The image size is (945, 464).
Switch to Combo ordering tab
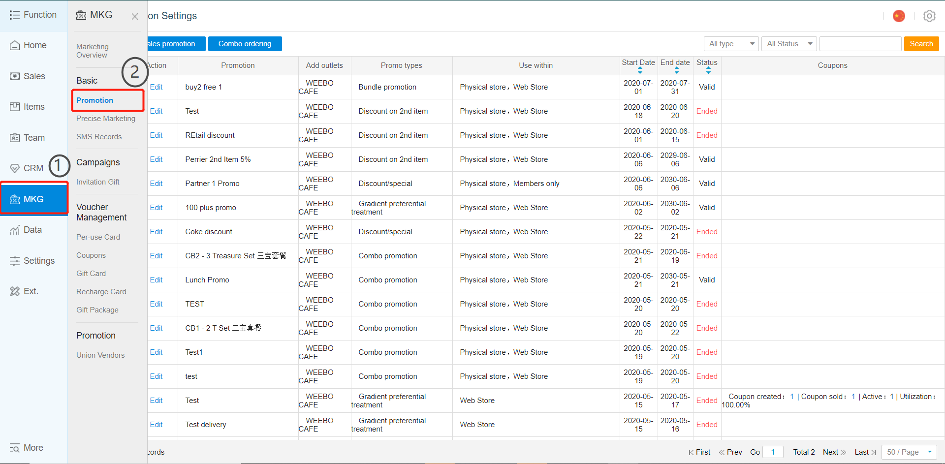pos(245,44)
